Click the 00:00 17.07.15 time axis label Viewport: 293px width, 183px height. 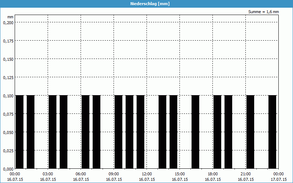278,177
